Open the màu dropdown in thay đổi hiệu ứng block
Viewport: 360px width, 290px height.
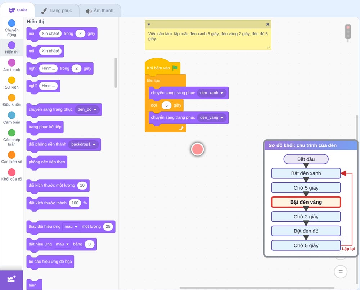point(71,226)
